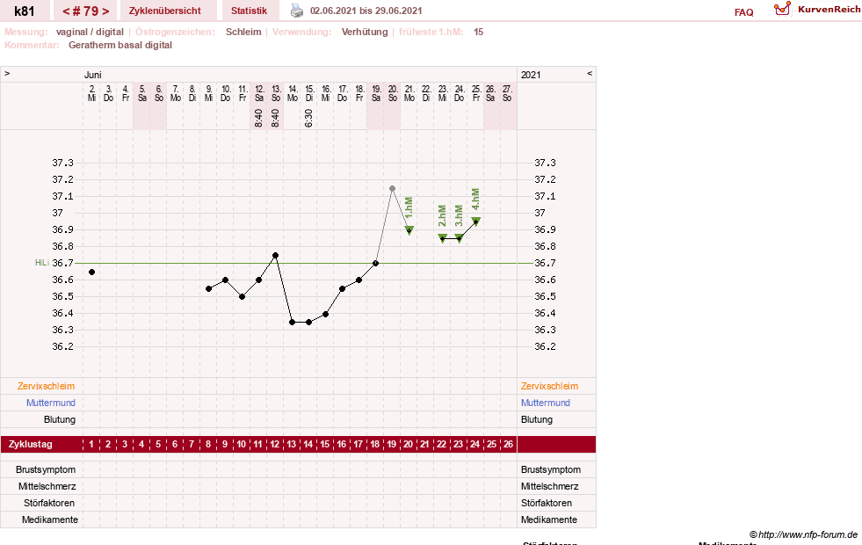Image resolution: width=862 pixels, height=545 pixels.
Task: Click the 1.hM green triangle marker
Action: pyautogui.click(x=409, y=230)
